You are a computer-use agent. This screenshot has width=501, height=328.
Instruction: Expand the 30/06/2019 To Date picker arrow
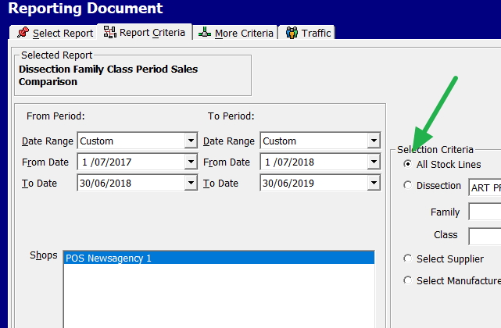click(x=374, y=183)
